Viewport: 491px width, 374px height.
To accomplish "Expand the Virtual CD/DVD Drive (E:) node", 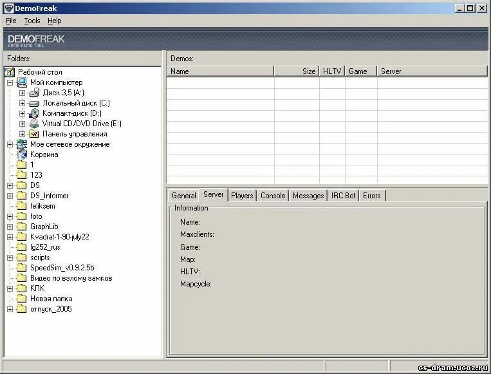I will tap(23, 124).
